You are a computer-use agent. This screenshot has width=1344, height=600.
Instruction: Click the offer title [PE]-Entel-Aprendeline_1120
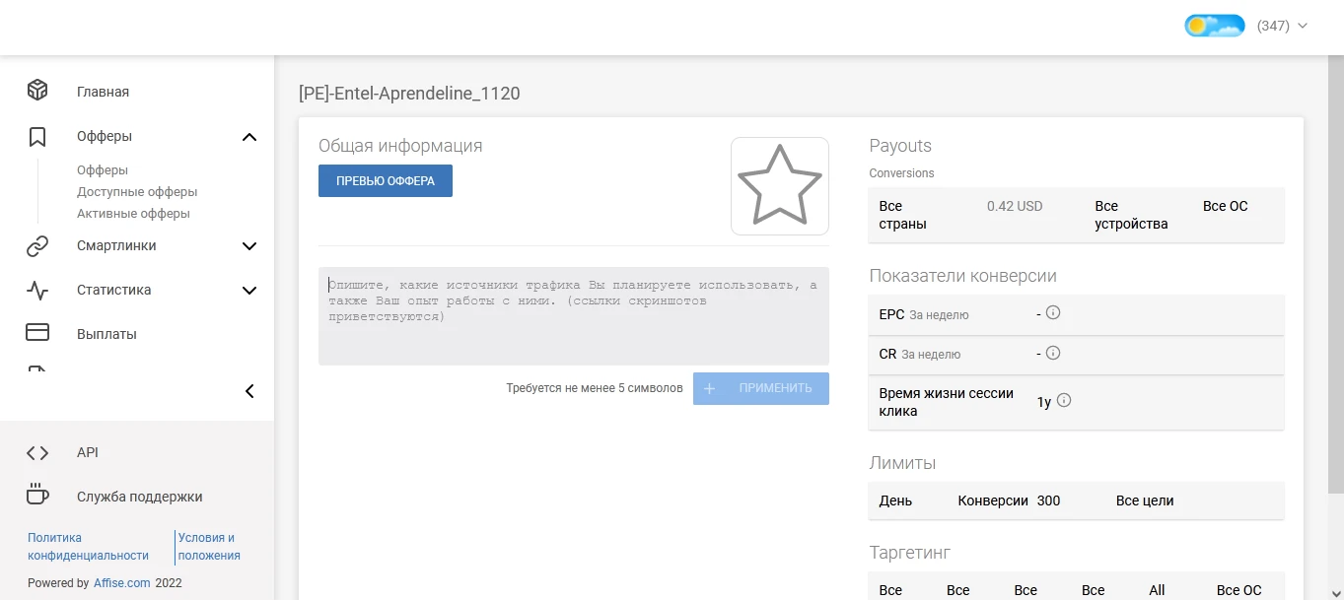click(x=409, y=94)
